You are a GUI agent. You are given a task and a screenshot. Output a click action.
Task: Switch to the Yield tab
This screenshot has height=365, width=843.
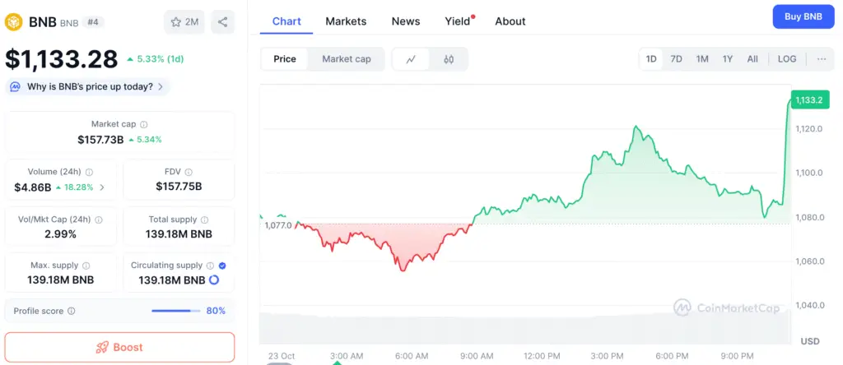coord(458,21)
